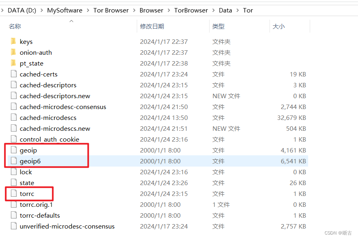
Task: Select the geoip file icon
Action: click(x=13, y=150)
